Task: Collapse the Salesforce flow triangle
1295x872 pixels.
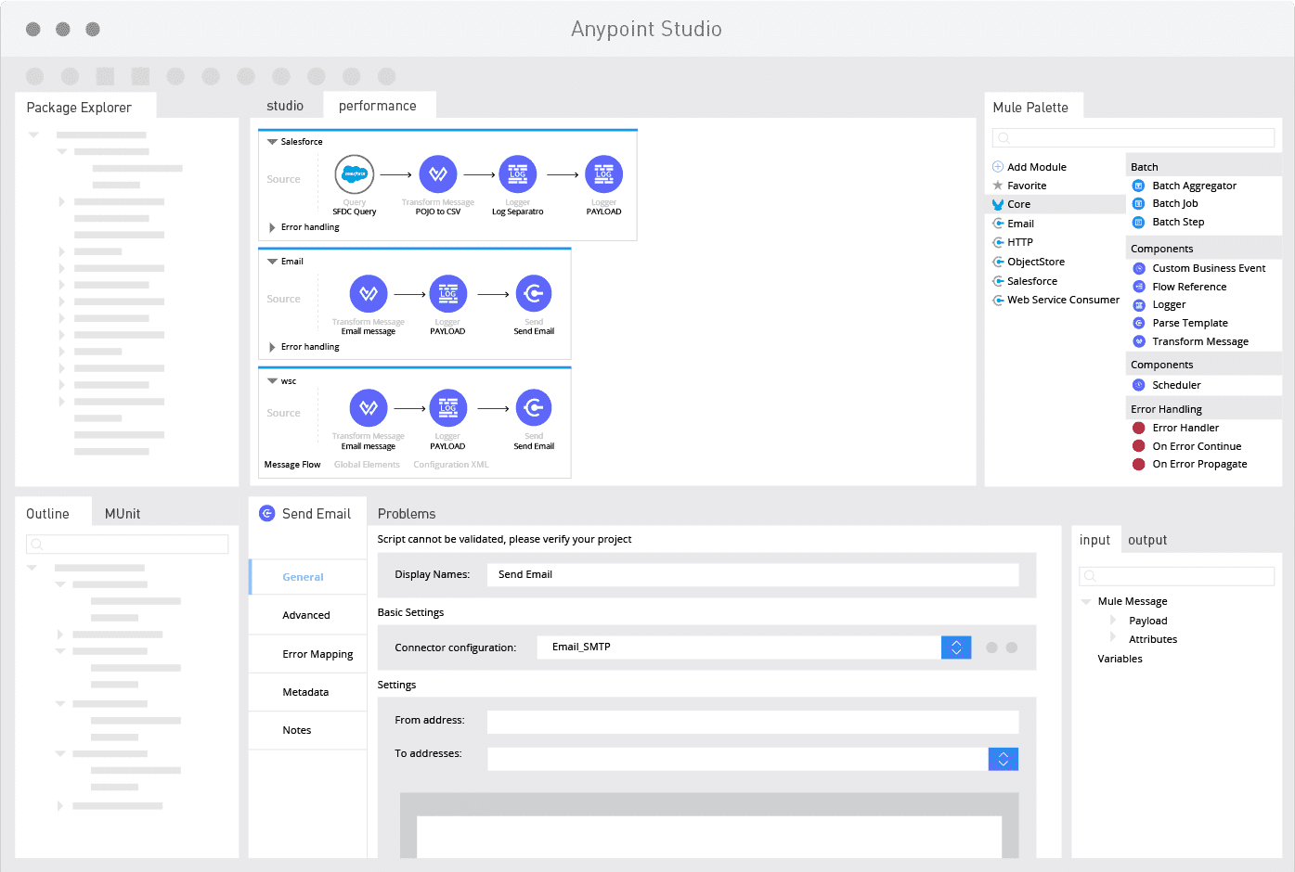Action: tap(272, 142)
